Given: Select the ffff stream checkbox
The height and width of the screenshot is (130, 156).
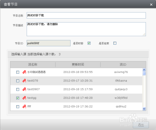Looking at the screenshot, I should tap(18, 107).
